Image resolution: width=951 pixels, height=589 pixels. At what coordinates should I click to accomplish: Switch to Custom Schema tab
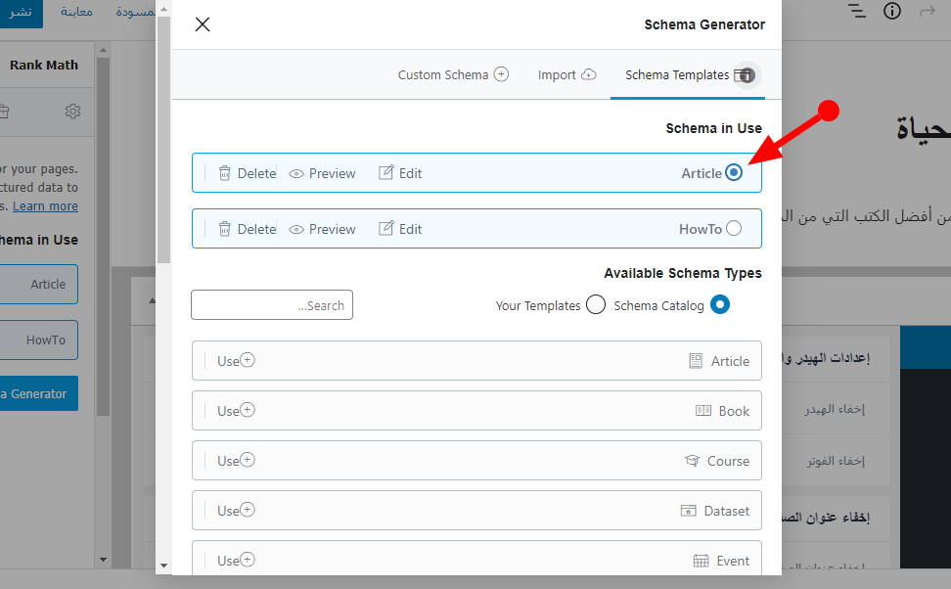pos(453,74)
